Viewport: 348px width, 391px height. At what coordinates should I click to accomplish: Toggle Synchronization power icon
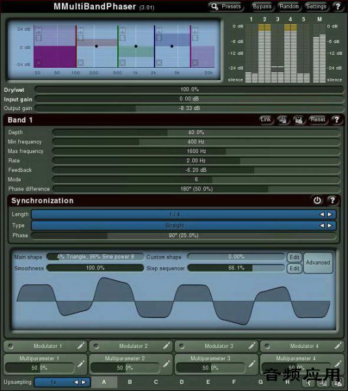(x=317, y=200)
